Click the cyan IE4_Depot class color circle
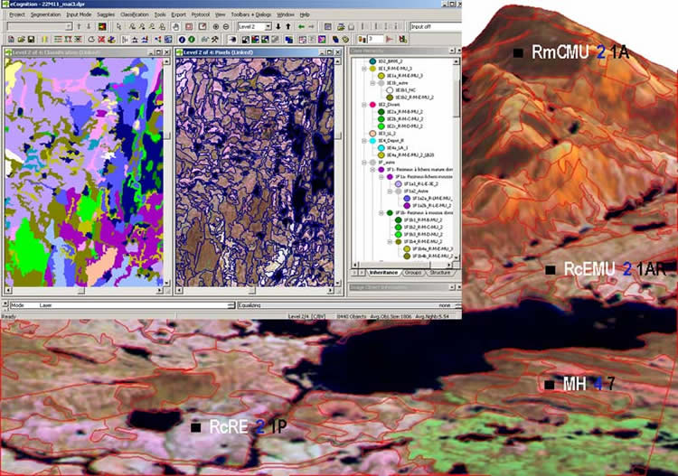 (372, 140)
